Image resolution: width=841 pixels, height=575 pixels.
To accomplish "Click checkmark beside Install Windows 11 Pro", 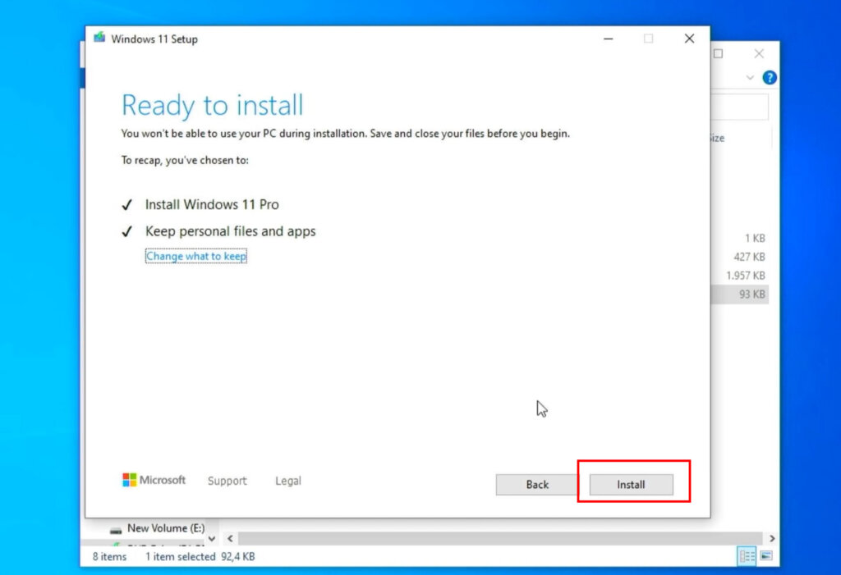I will (127, 204).
